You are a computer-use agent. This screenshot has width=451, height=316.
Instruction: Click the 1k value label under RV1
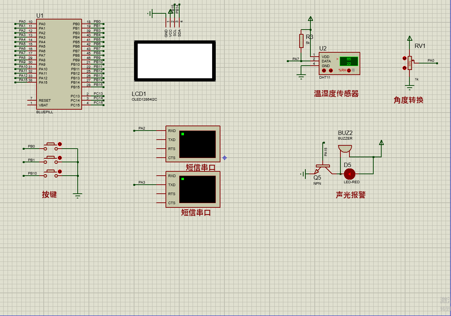pyautogui.click(x=417, y=79)
